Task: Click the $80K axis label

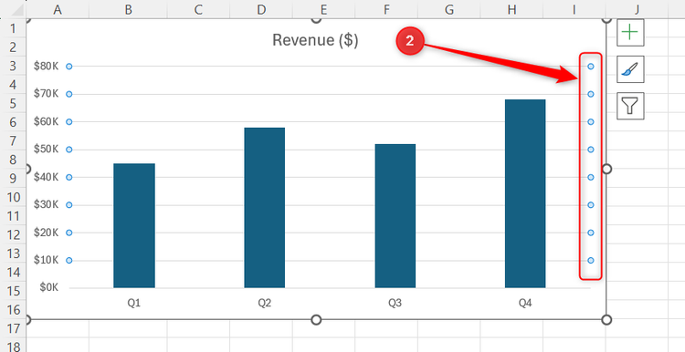Action: 47,67
